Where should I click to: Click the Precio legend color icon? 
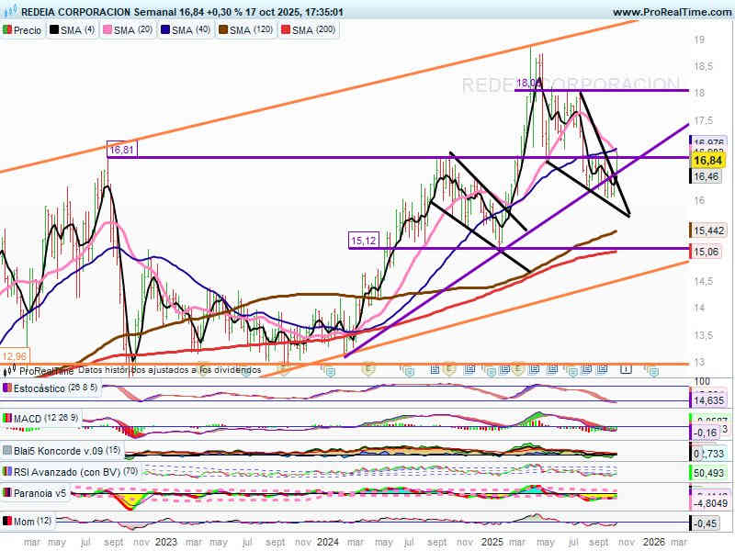pyautogui.click(x=8, y=30)
